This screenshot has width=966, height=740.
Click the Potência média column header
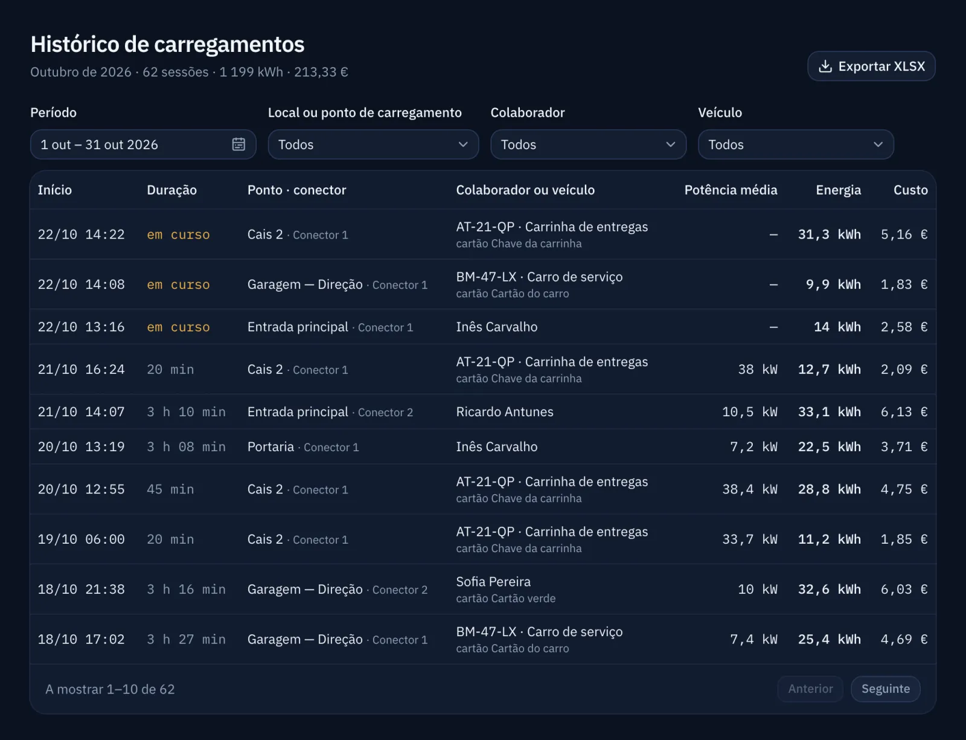[731, 190]
